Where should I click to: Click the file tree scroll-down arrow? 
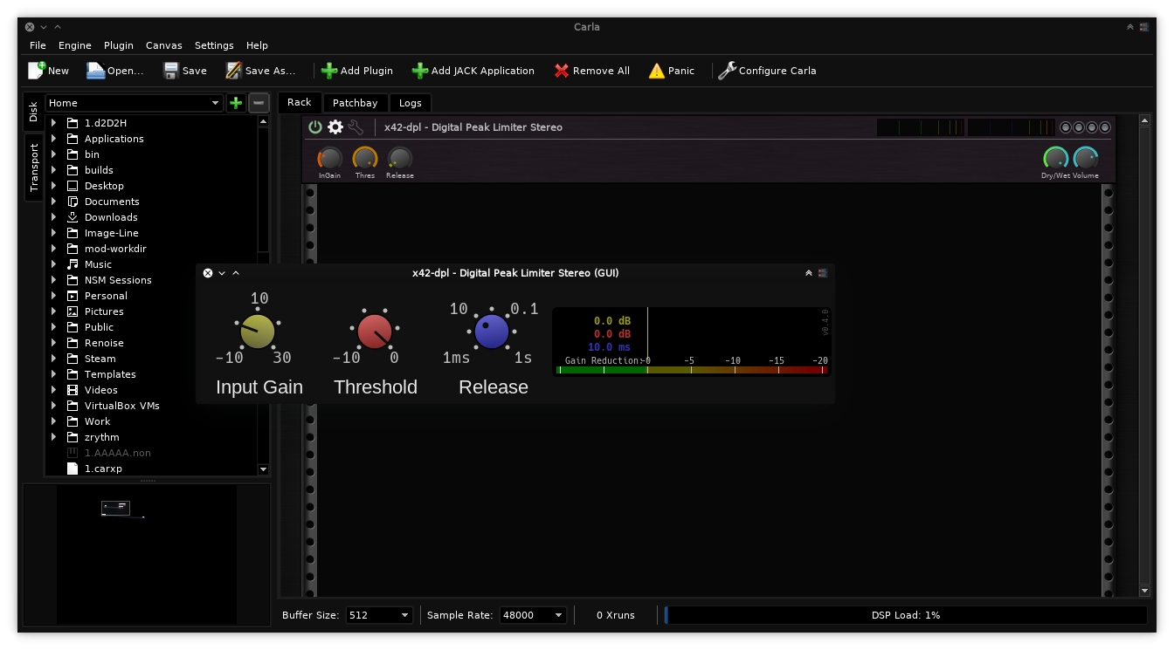click(x=264, y=469)
